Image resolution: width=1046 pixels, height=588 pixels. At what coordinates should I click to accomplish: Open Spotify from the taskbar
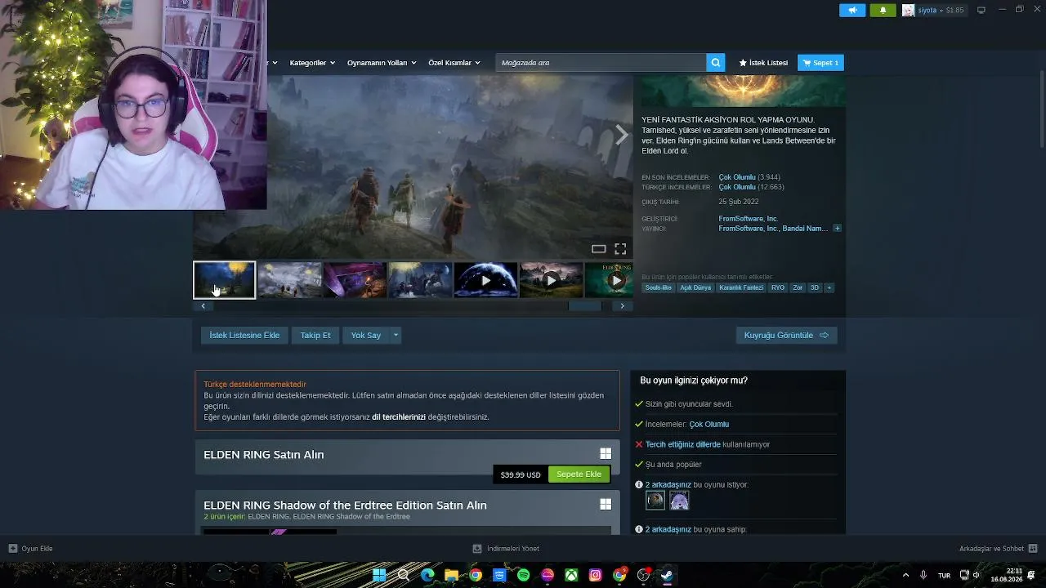(523, 575)
